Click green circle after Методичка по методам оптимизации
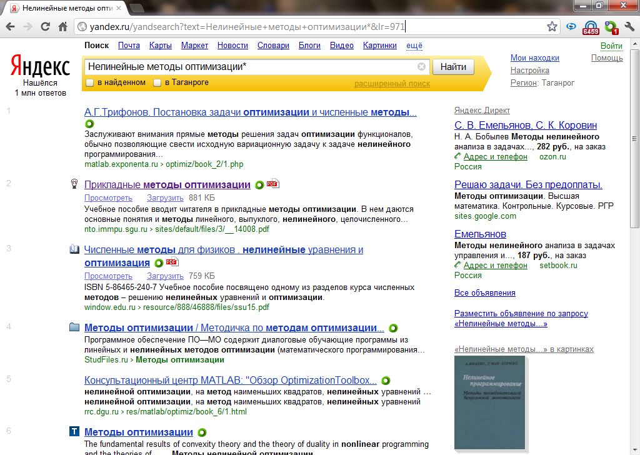The image size is (640, 455). [x=393, y=328]
